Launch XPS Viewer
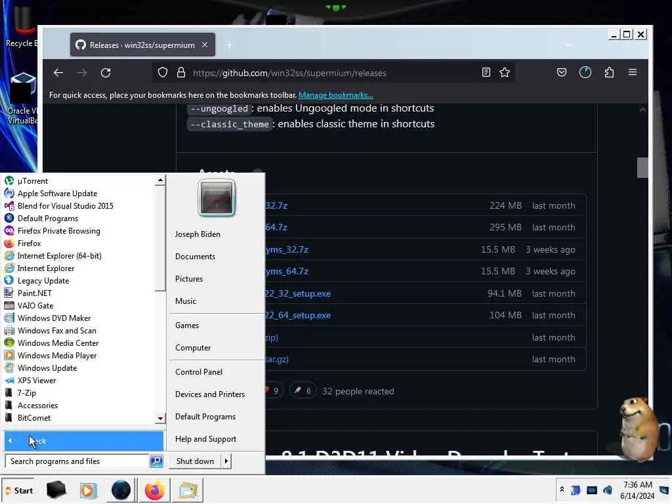This screenshot has height=504, width=672. [x=37, y=380]
